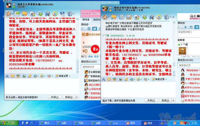
Task: Click 关闭(C) button in 苹果俱乐部 window
Action: 55,97
